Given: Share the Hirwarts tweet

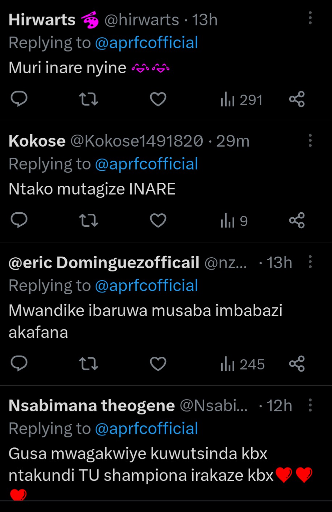Looking at the screenshot, I should (x=297, y=99).
